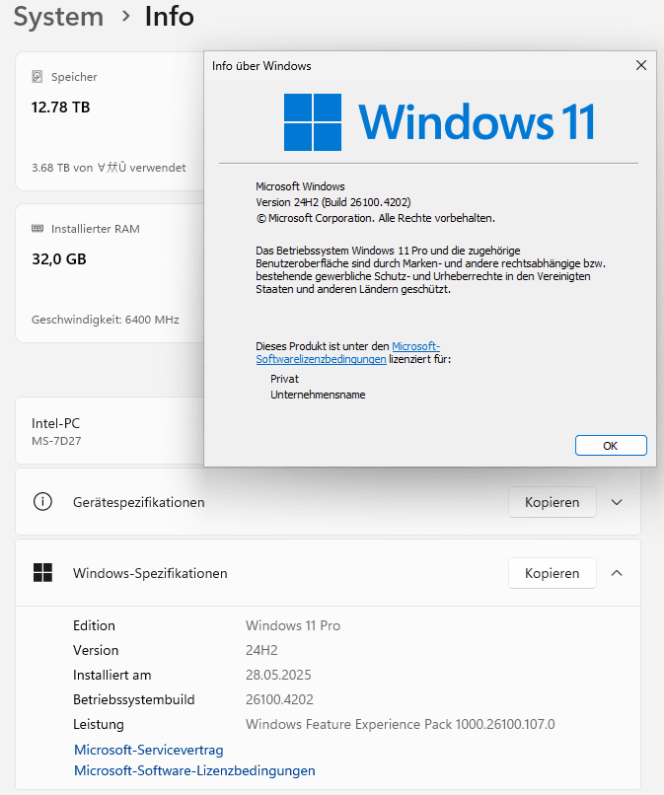The image size is (664, 795).
Task: Click the Speicher storage icon
Action: click(37, 77)
